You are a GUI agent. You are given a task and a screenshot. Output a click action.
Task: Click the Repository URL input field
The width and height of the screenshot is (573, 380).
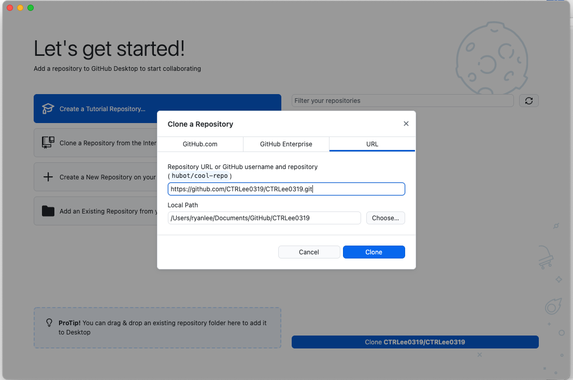click(x=286, y=189)
